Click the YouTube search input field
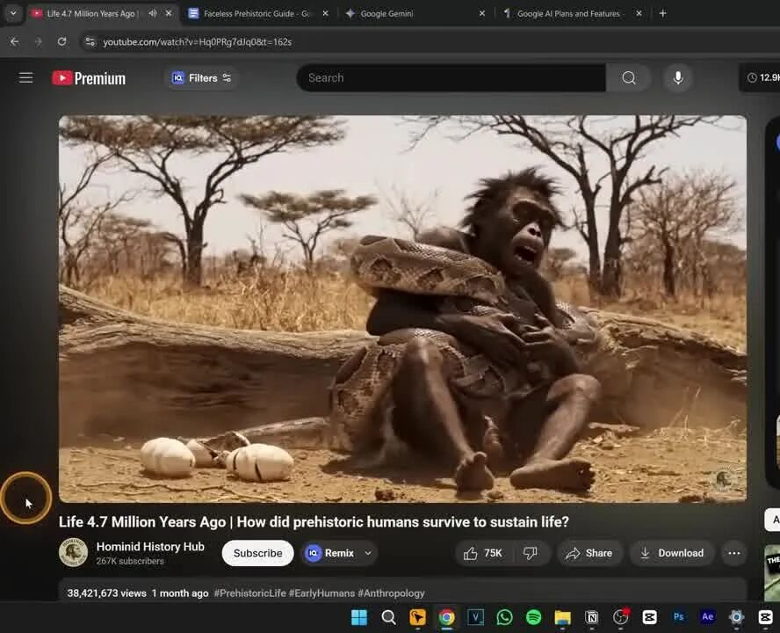The image size is (780, 633). (x=439, y=77)
